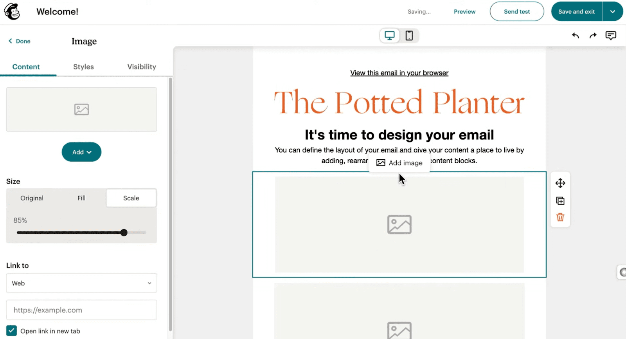Select the "It's time to design your email" heading
Viewport: 626px width, 339px height.
(399, 135)
